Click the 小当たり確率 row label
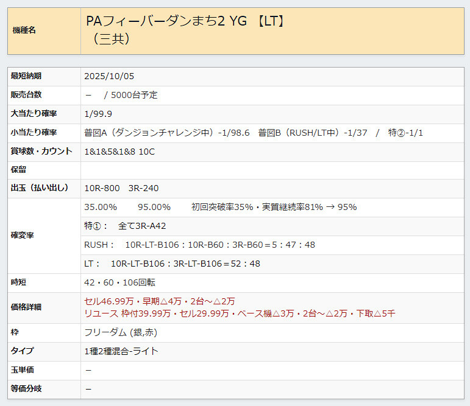This screenshot has height=406, width=470. 34,133
